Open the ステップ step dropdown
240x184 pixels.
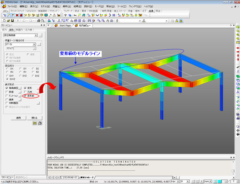coord(34,48)
